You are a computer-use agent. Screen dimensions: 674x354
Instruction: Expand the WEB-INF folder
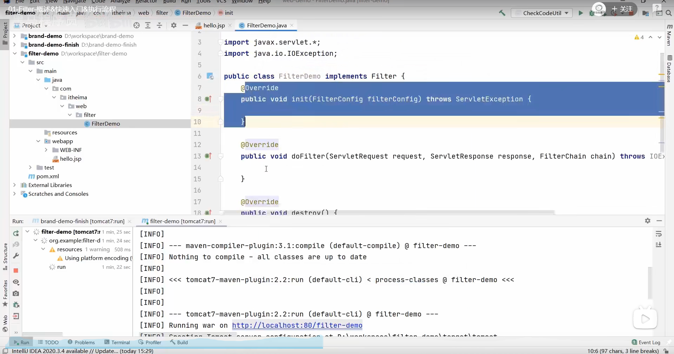click(x=46, y=150)
